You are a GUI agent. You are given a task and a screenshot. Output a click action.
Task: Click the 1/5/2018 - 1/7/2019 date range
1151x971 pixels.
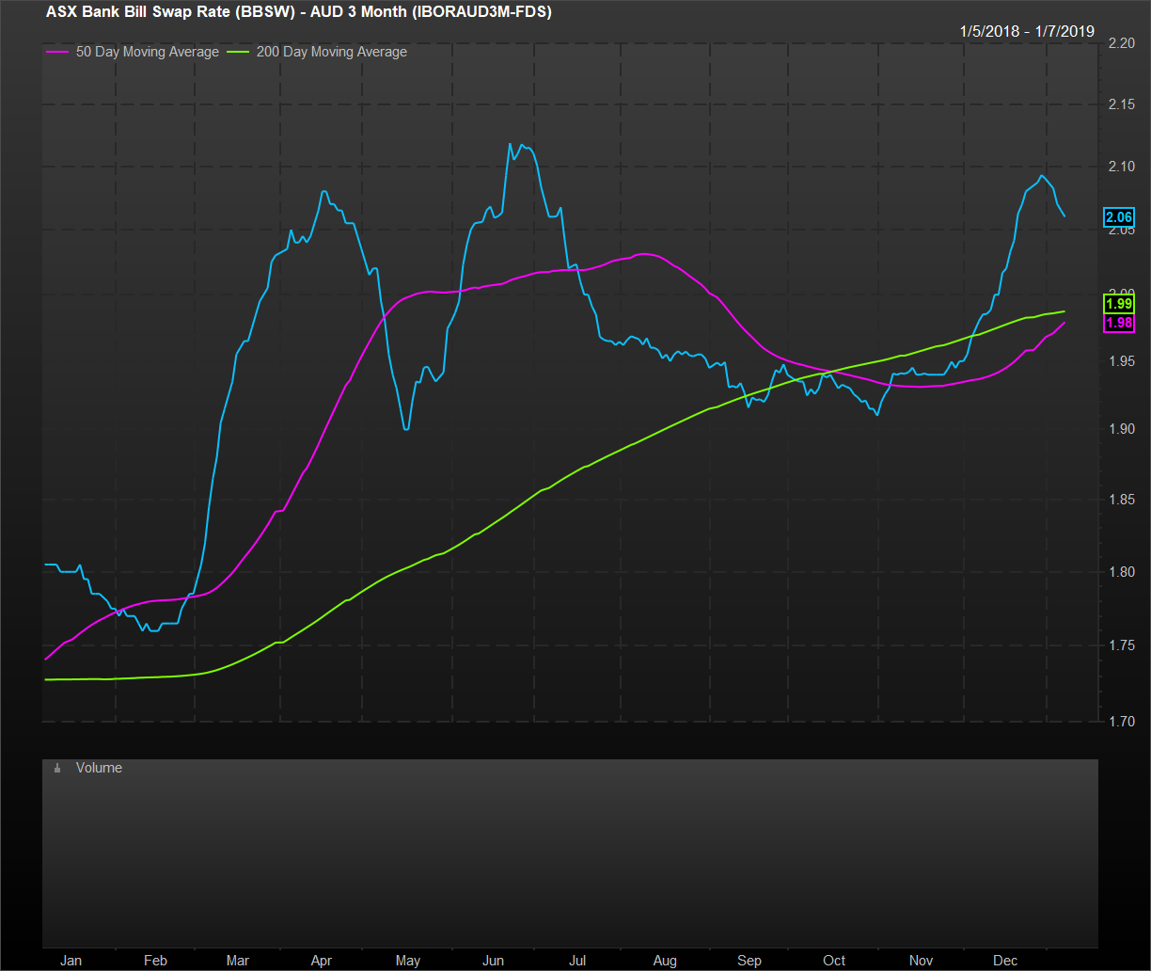coord(1027,31)
